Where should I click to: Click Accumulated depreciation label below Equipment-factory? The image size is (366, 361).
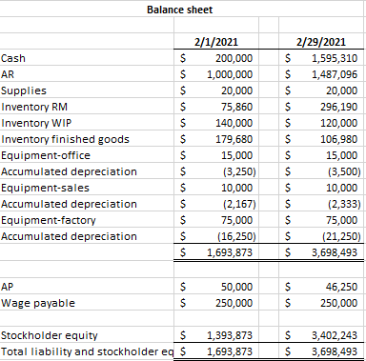point(69,236)
